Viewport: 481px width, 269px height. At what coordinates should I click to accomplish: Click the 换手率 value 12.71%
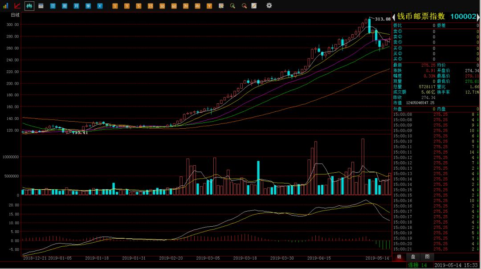[472, 92]
